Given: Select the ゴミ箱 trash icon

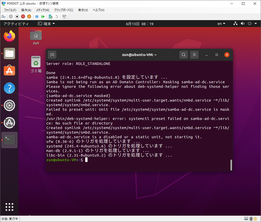Looking at the screenshot, I should (36, 64).
